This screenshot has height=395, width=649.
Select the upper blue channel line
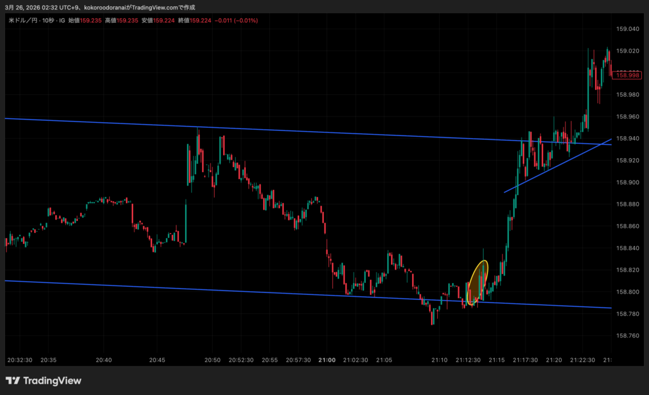(x=317, y=132)
